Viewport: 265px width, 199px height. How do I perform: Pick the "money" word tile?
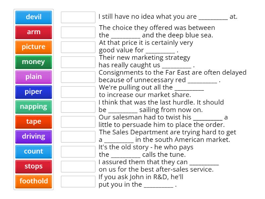click(x=33, y=62)
